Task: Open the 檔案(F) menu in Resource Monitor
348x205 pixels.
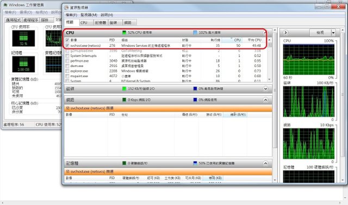Action: pyautogui.click(x=71, y=15)
